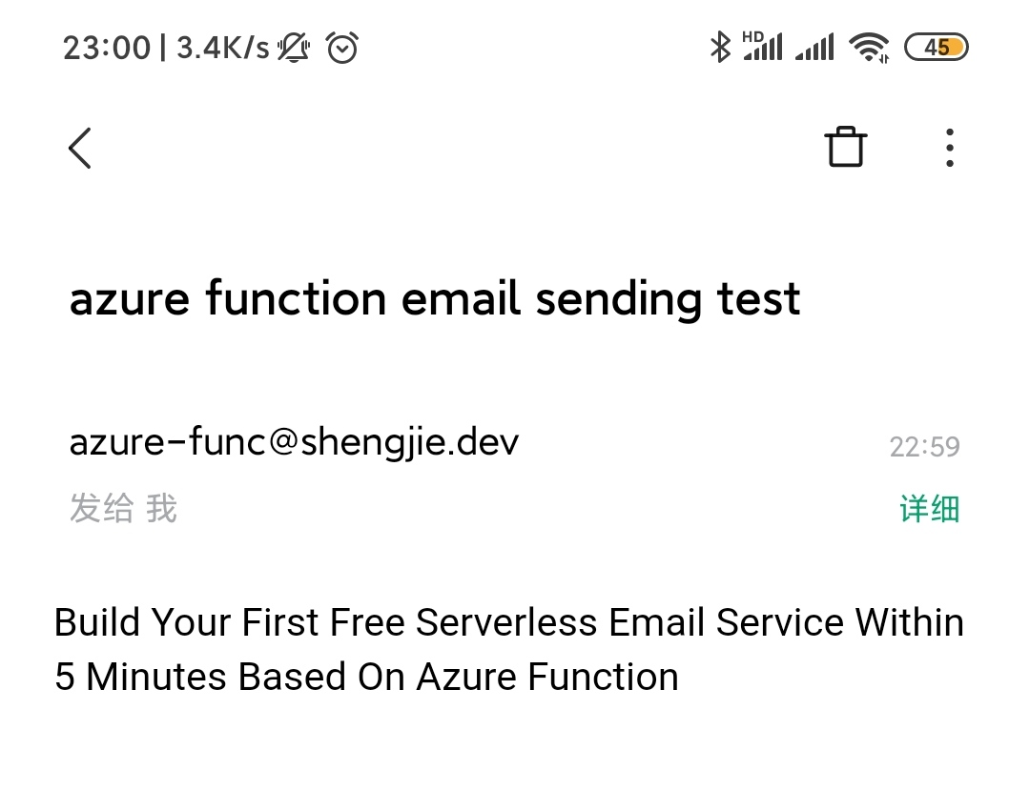Open the three-dot more options menu
The image size is (1030, 791).
[x=949, y=148]
